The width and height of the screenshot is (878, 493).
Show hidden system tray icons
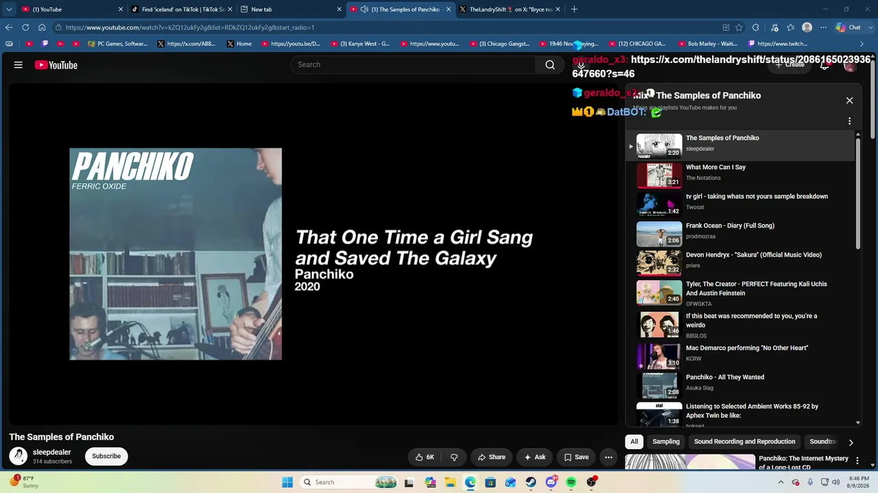click(x=781, y=482)
